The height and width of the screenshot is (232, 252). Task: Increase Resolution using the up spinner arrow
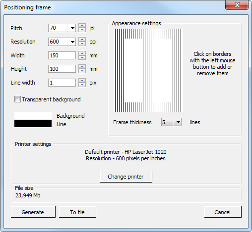coord(82,40)
